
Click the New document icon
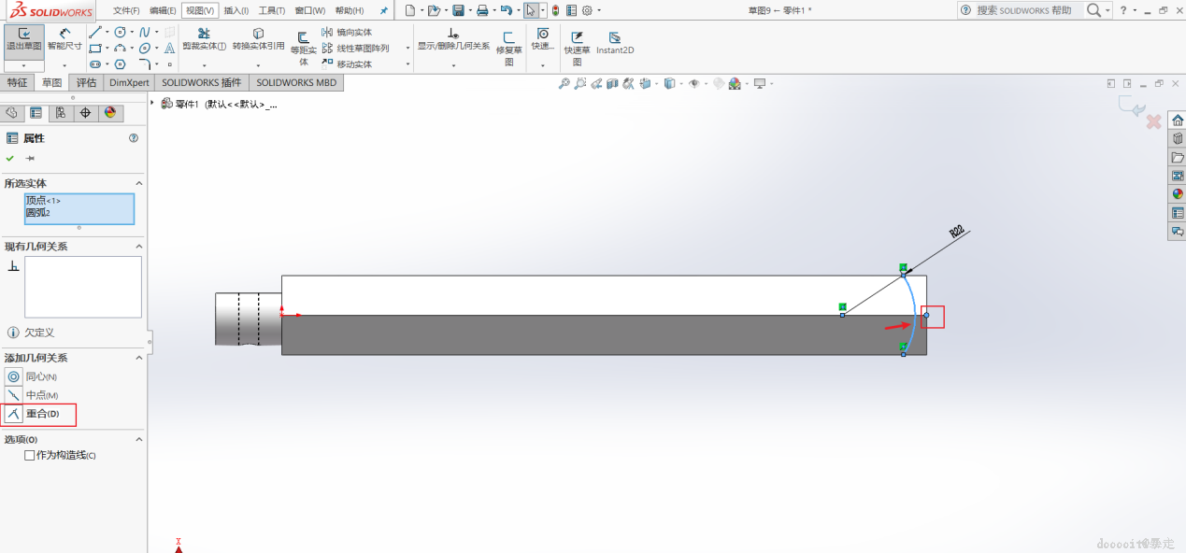tap(409, 10)
